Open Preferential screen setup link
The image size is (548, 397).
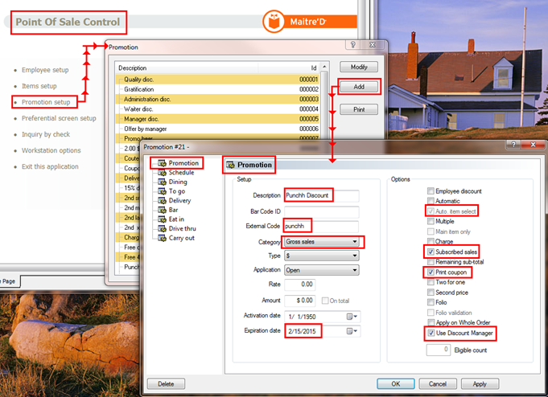pyautogui.click(x=59, y=118)
